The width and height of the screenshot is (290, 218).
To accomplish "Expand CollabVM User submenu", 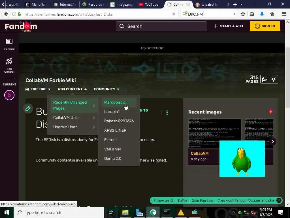I will [x=74, y=118].
